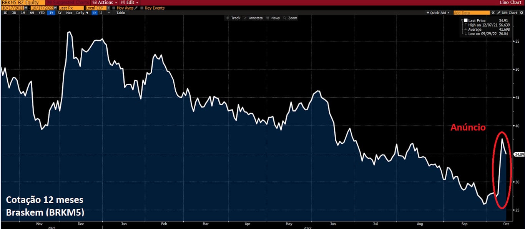The image size is (525, 229).
Task: Click the Dec label on the time axis
Action: coord(81,223)
